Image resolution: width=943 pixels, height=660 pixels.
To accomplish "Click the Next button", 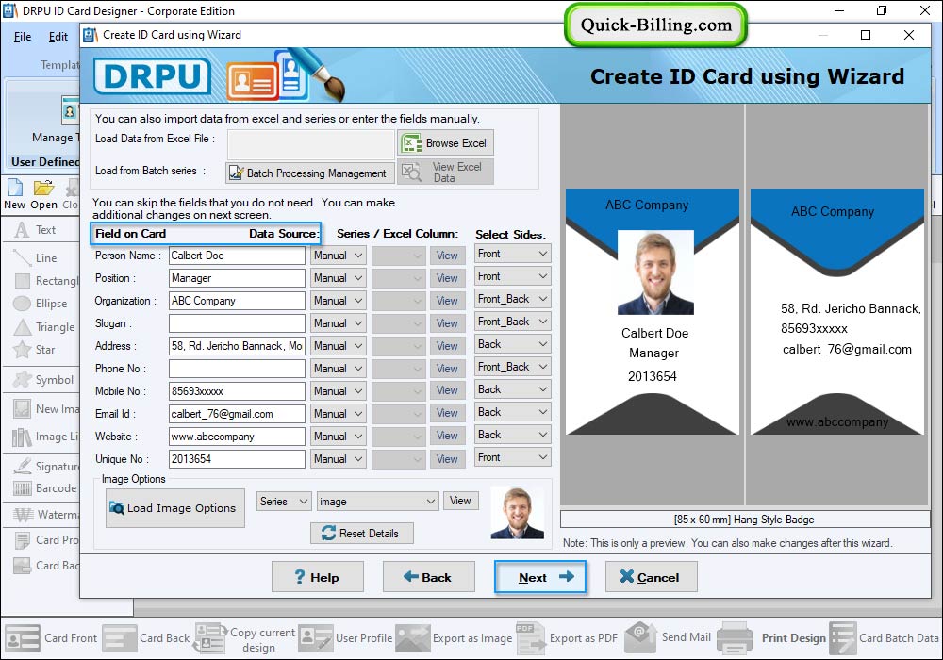I will pyautogui.click(x=540, y=577).
